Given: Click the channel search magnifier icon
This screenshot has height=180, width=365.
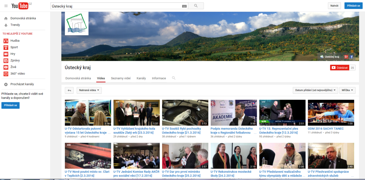Looking at the screenshot, I should (174, 78).
